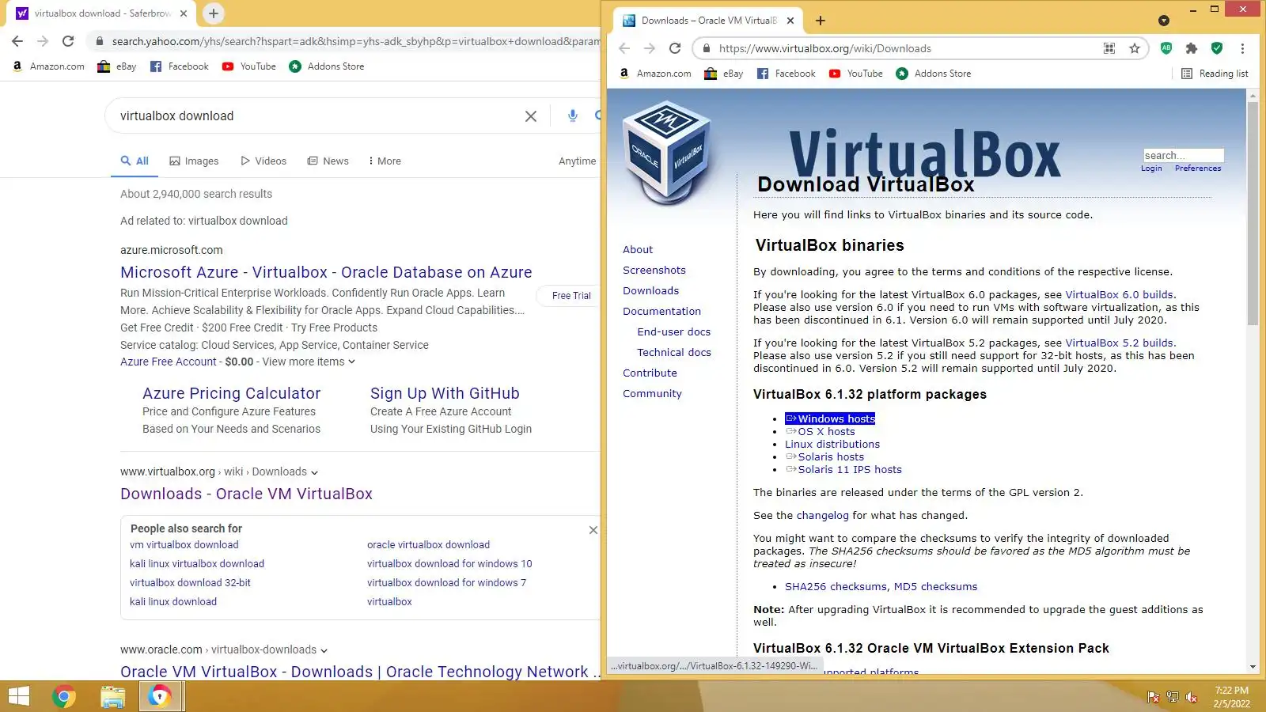Viewport: 1266px width, 712px height.
Task: Click back arrow in Saferbrowser window
Action: tap(17, 41)
